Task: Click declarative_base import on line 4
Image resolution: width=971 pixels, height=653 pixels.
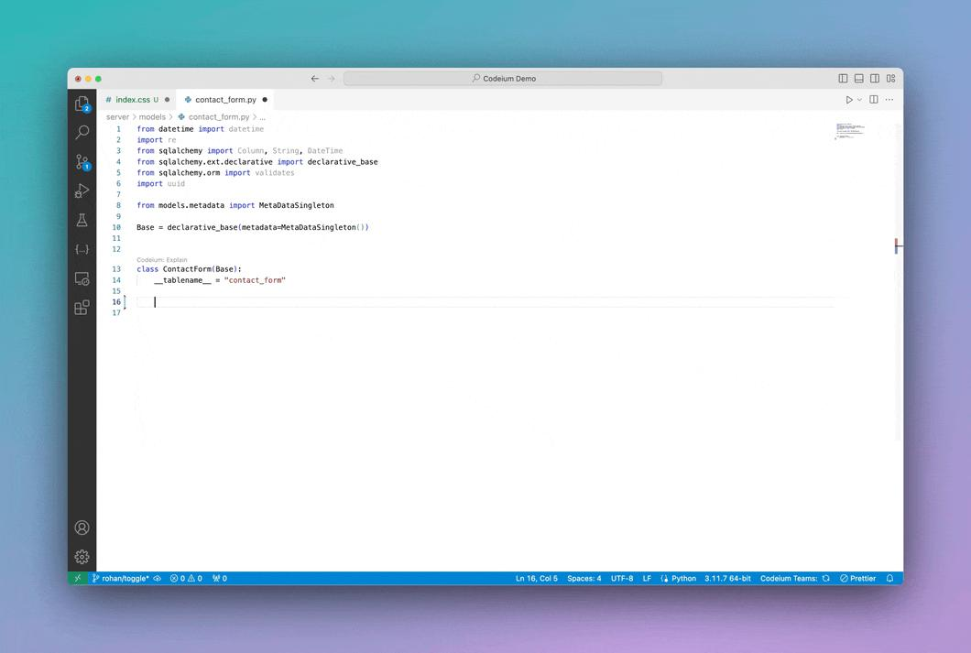Action: [x=343, y=162]
